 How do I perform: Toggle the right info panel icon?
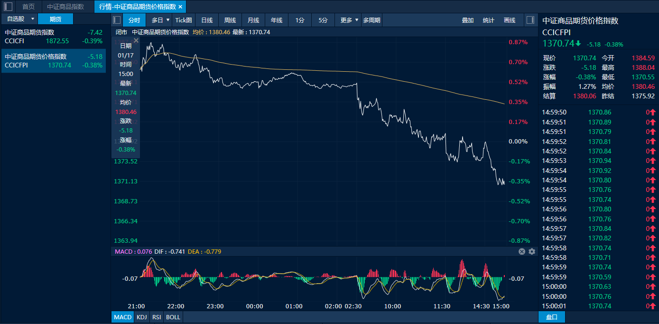click(531, 20)
